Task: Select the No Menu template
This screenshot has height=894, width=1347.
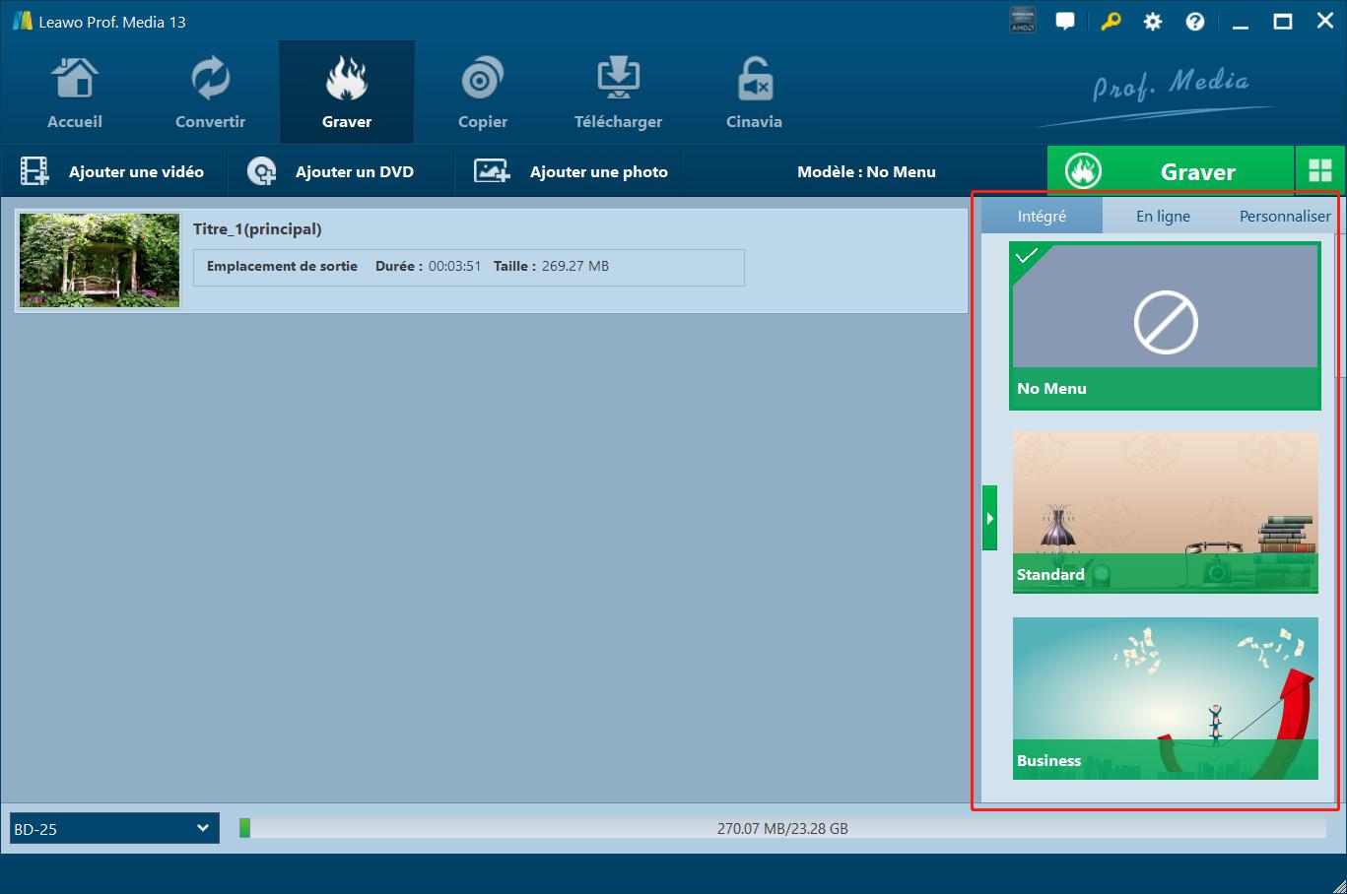Action: click(x=1166, y=326)
